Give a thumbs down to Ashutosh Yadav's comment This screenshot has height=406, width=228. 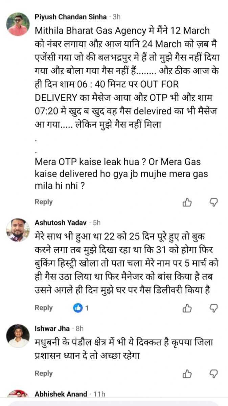[x=214, y=308]
